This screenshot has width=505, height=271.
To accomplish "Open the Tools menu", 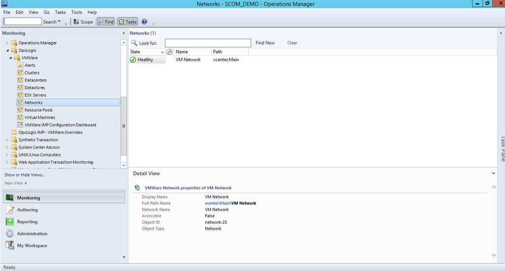I will [x=76, y=12].
